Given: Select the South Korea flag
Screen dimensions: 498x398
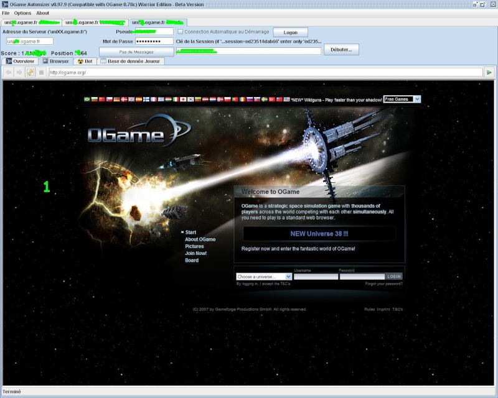Looking at the screenshot, I should click(190, 99).
